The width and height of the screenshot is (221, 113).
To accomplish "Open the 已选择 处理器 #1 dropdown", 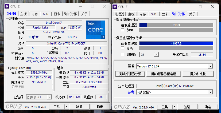I will coord(39,97).
